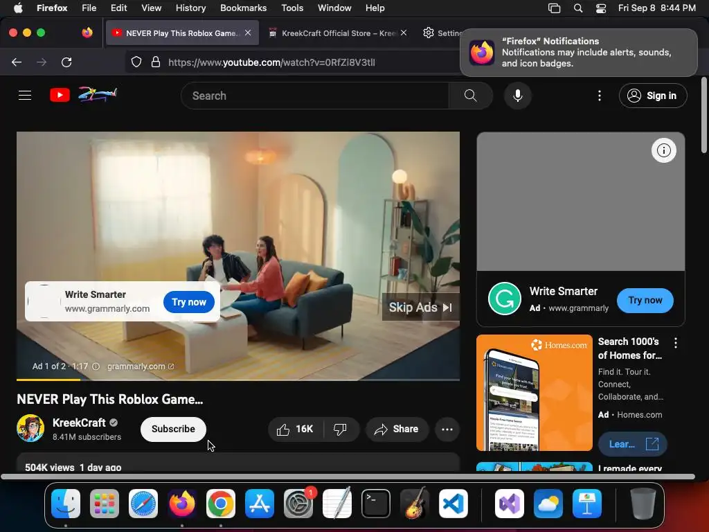Open Terminal from the Dock
Viewport: 709px width, 532px height.
pos(376,504)
